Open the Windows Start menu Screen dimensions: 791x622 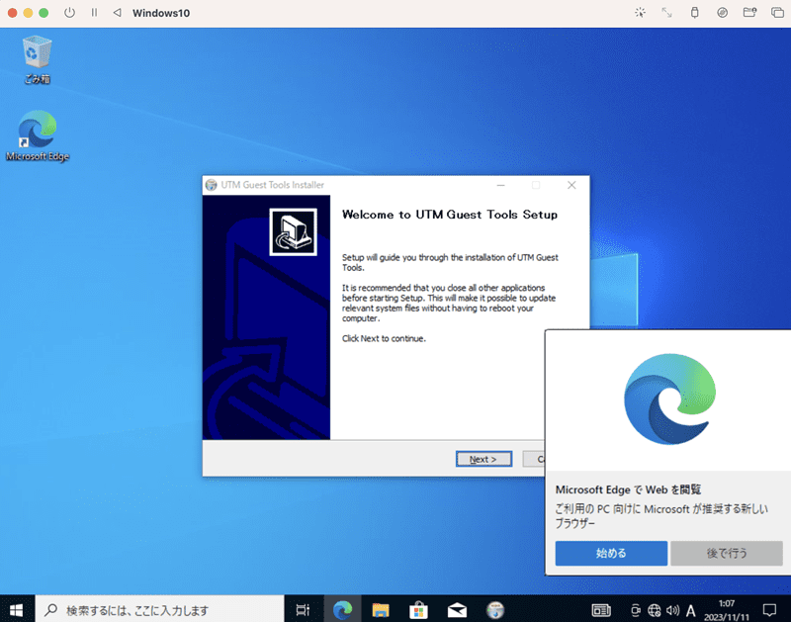point(16,610)
